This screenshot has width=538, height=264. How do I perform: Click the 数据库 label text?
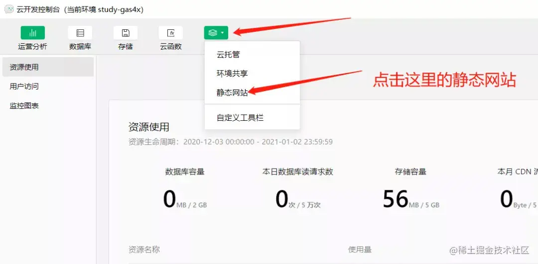[x=80, y=47]
